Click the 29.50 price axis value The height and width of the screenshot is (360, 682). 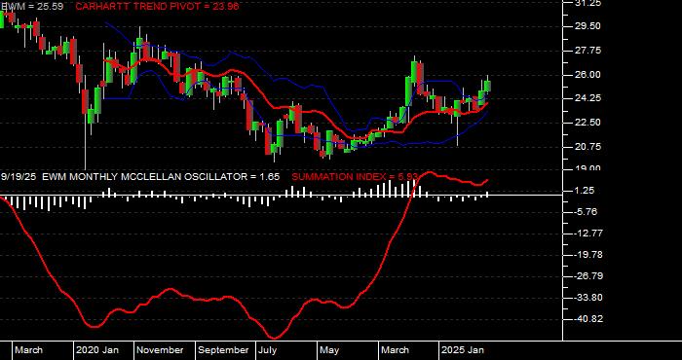(588, 26)
